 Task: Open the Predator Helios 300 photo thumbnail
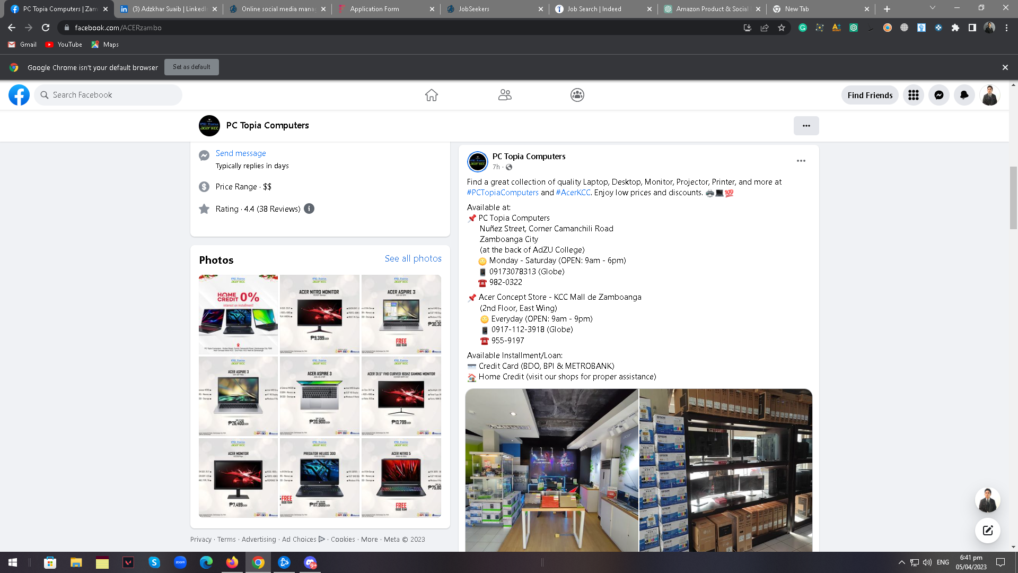pyautogui.click(x=320, y=477)
